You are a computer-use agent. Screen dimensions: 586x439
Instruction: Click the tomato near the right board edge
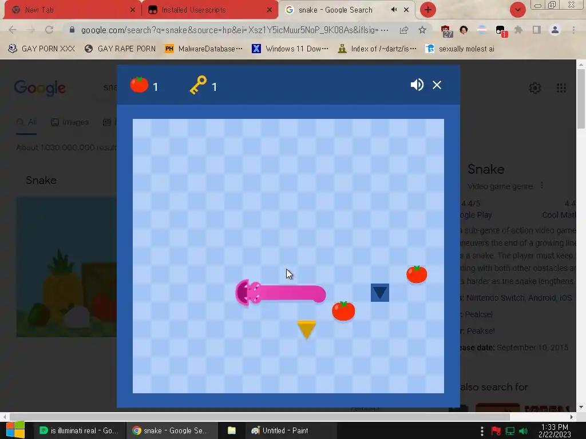tap(417, 274)
